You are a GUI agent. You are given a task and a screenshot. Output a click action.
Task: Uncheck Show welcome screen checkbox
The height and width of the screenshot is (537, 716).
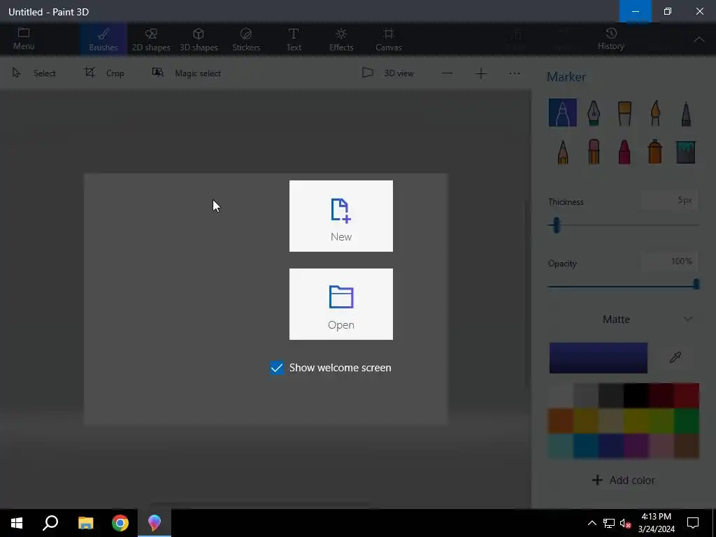tap(277, 368)
